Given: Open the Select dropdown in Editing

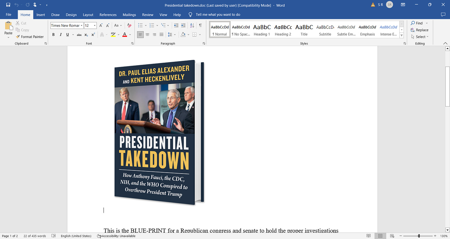Looking at the screenshot, I should [420, 37].
